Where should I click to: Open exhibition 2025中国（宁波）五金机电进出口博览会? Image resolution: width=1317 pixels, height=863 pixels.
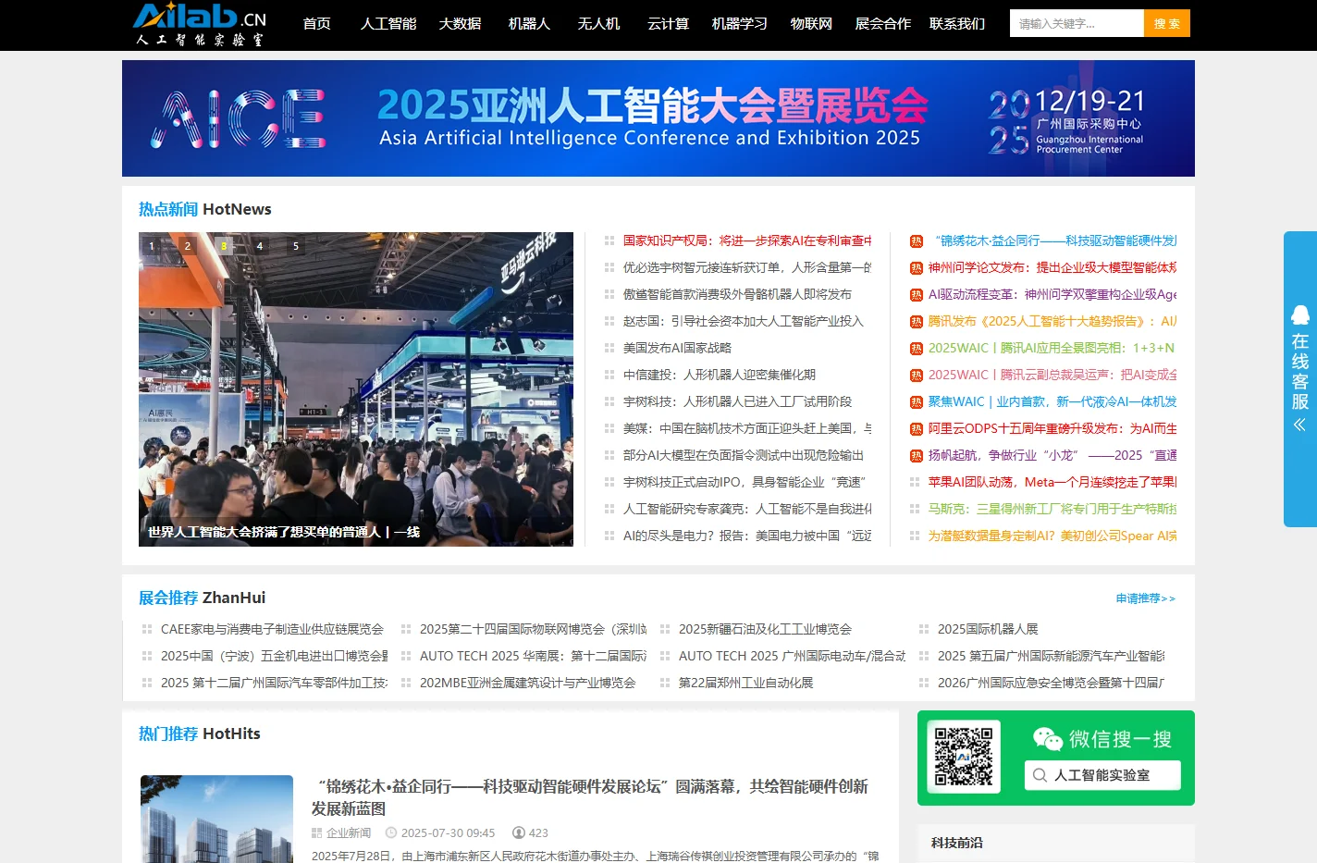coord(275,656)
